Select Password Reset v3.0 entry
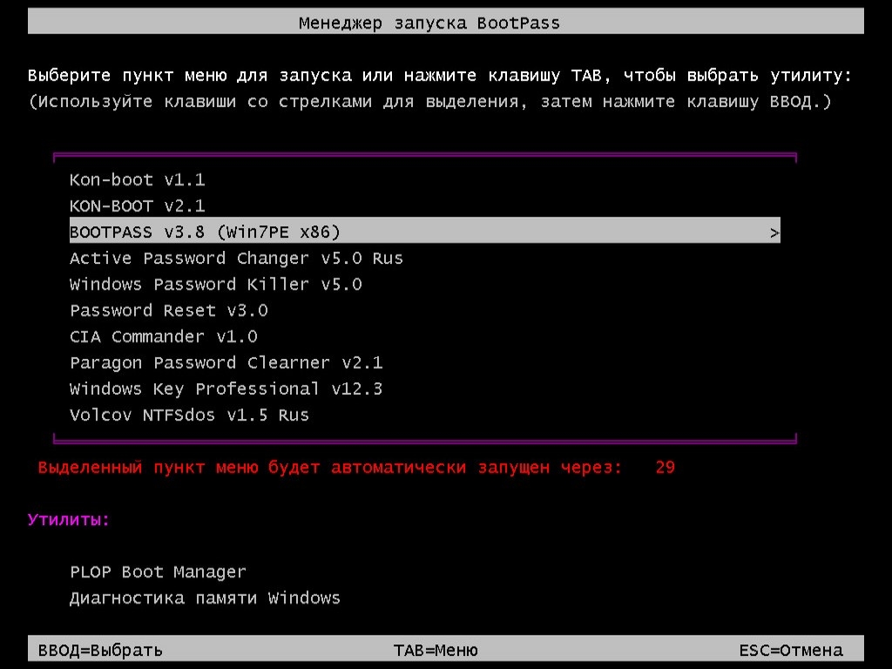Image resolution: width=892 pixels, height=669 pixels. coord(168,311)
